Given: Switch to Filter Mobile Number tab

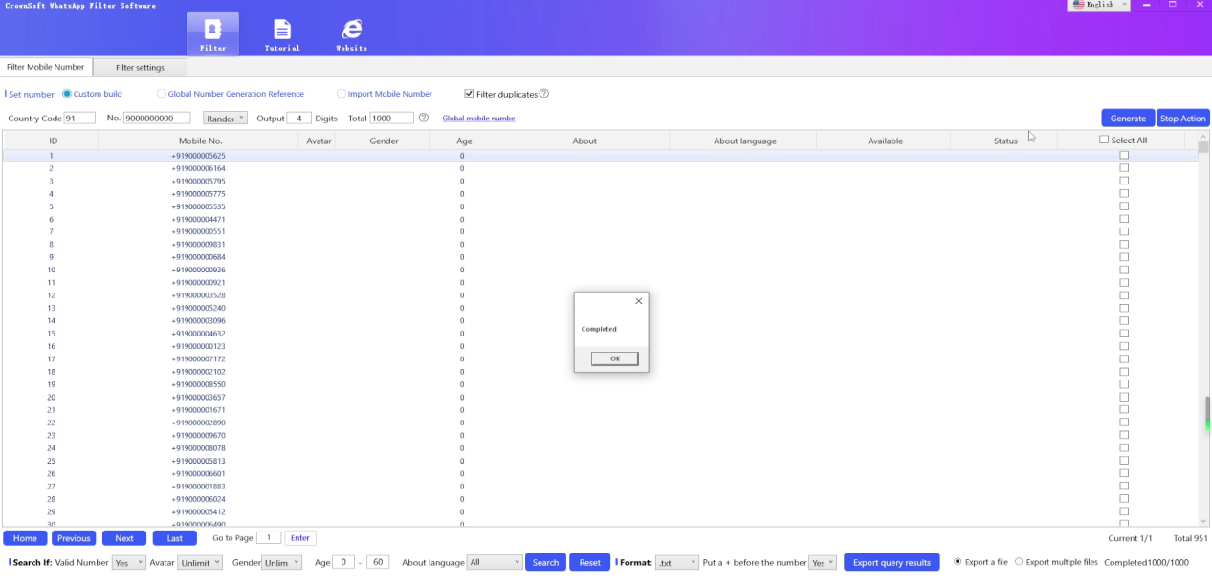Looking at the screenshot, I should pyautogui.click(x=46, y=67).
